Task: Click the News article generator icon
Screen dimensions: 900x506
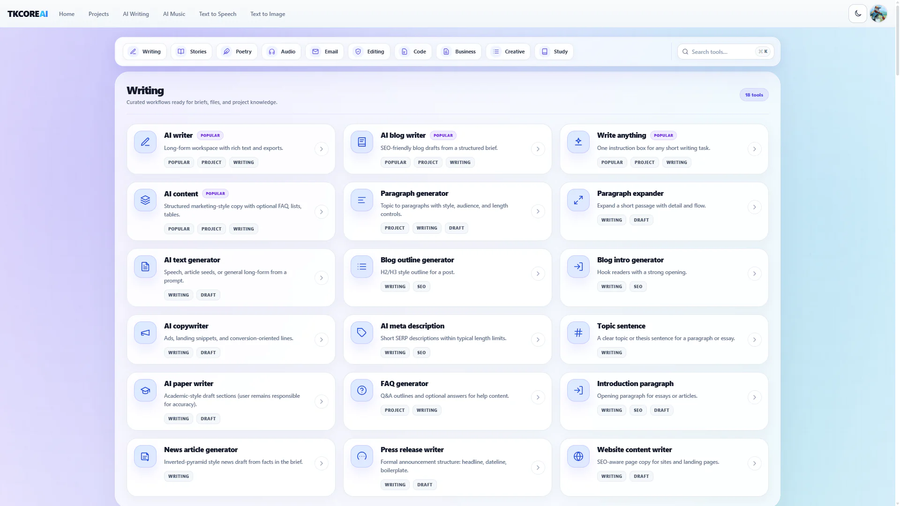Action: pos(145,456)
